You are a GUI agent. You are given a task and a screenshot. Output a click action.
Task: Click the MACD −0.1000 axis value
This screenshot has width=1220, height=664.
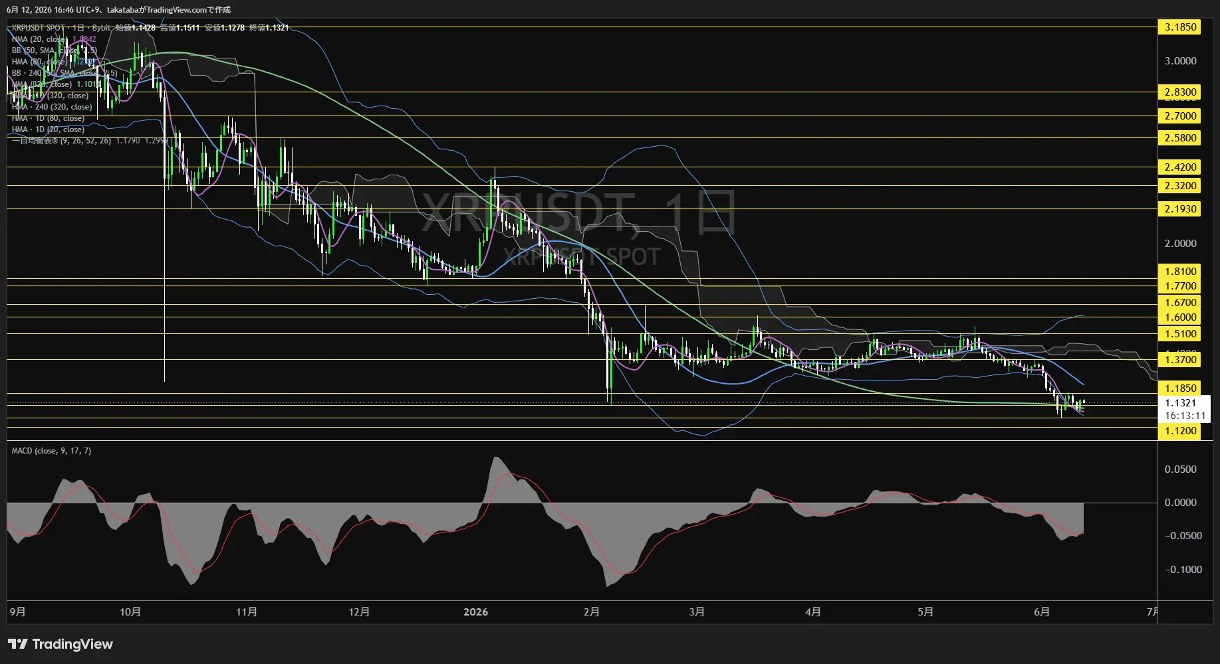pyautogui.click(x=1183, y=570)
